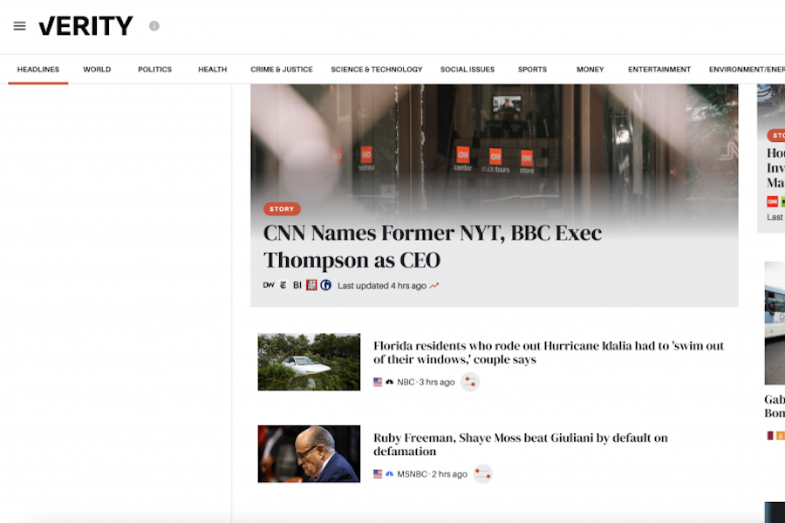This screenshot has height=523, width=785.
Task: Click the red trending arrow icon
Action: (x=434, y=286)
